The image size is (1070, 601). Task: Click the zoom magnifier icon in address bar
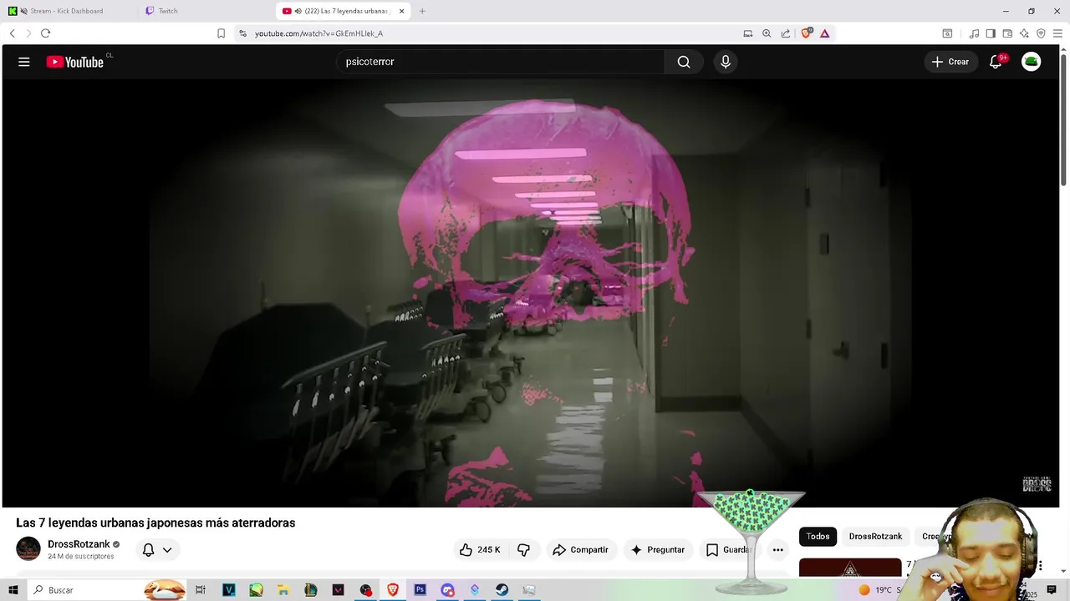[x=767, y=33]
